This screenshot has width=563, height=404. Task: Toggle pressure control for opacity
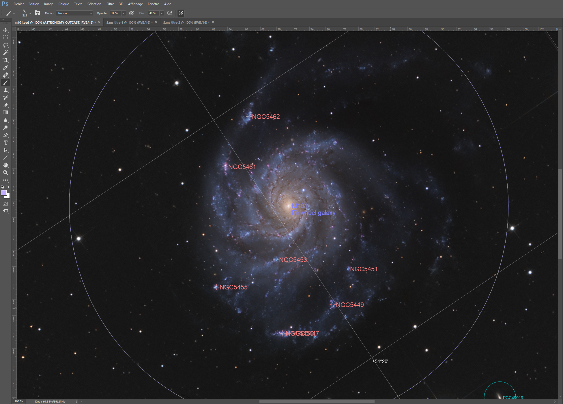click(132, 13)
